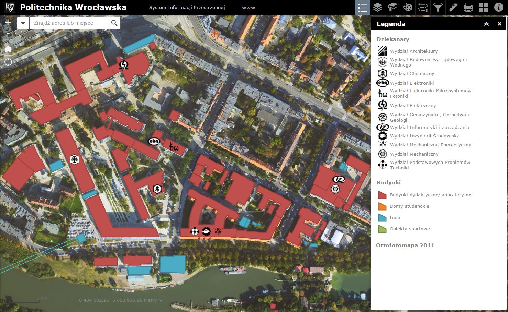Click the Budownictwa Lądowego marker on map

75,159
